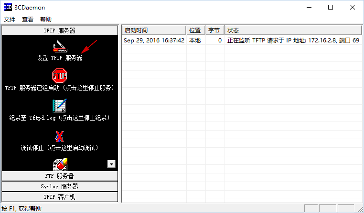Switch to the FTP 服务器 panel
This screenshot has width=364, height=213.
click(x=60, y=176)
